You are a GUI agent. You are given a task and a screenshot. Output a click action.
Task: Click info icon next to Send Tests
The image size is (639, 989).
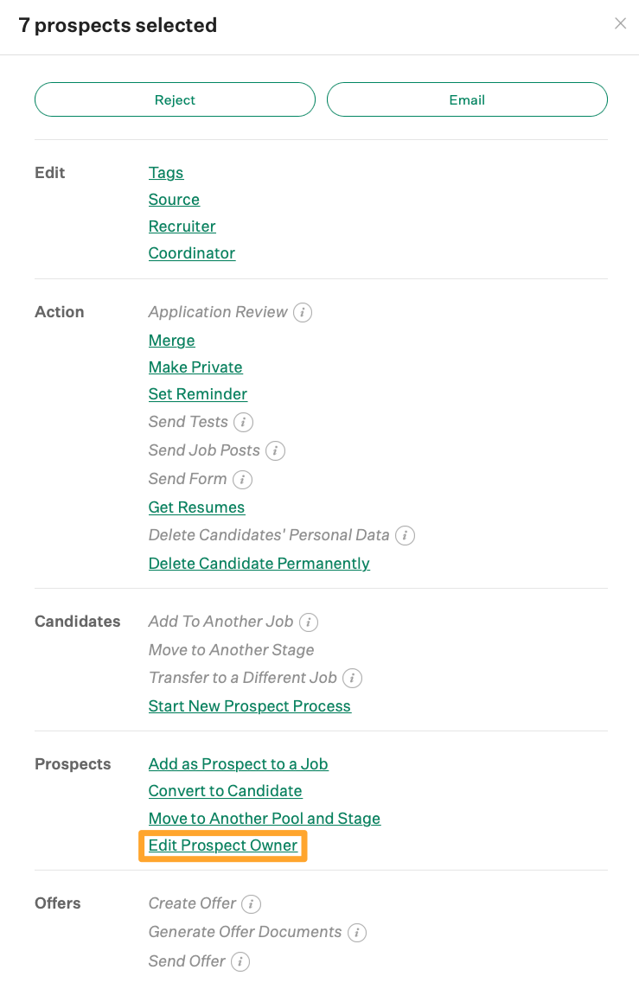(244, 422)
